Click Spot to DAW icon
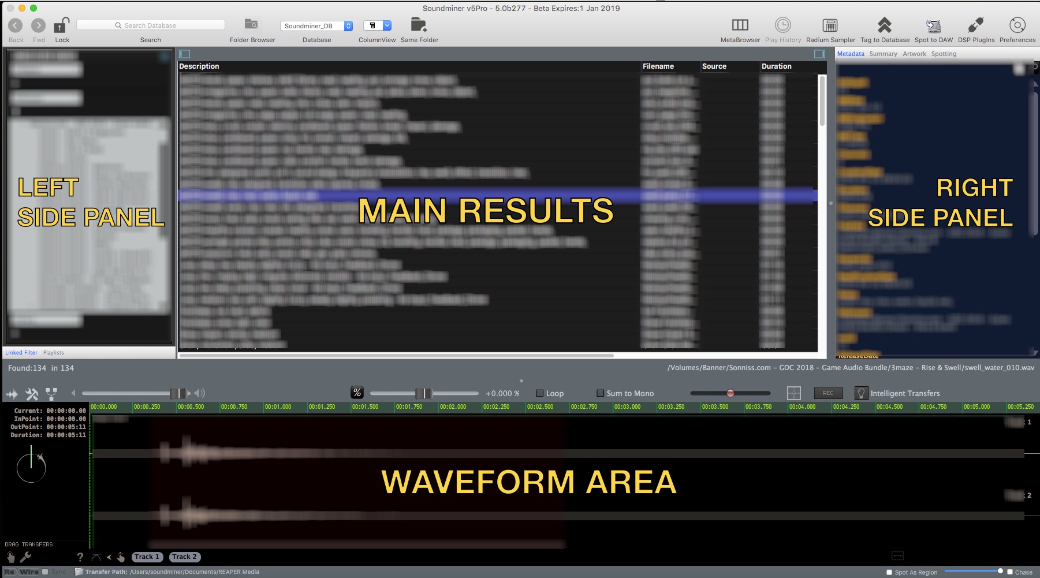Screen dimensions: 1040x578 coord(933,25)
